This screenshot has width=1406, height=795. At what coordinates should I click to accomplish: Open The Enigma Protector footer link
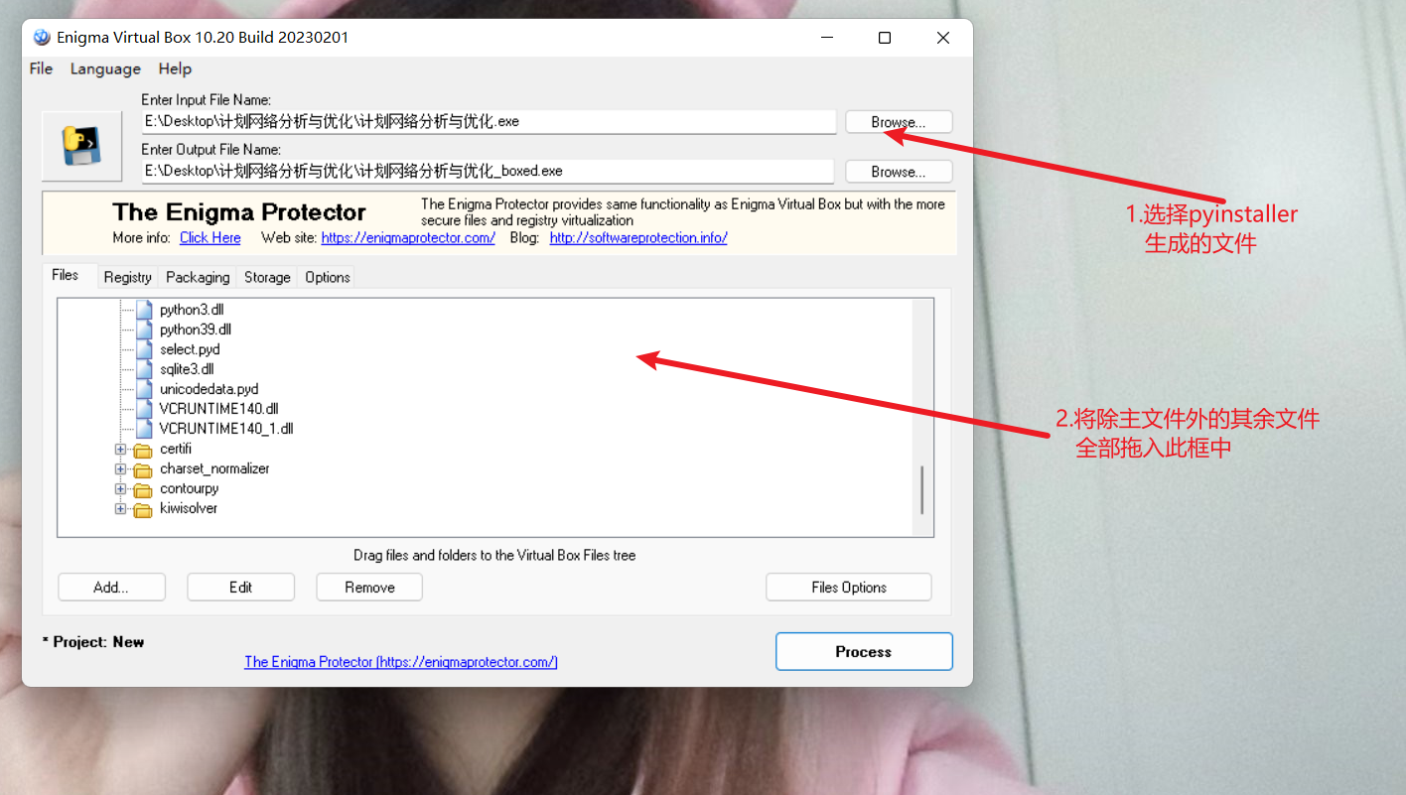pyautogui.click(x=401, y=662)
